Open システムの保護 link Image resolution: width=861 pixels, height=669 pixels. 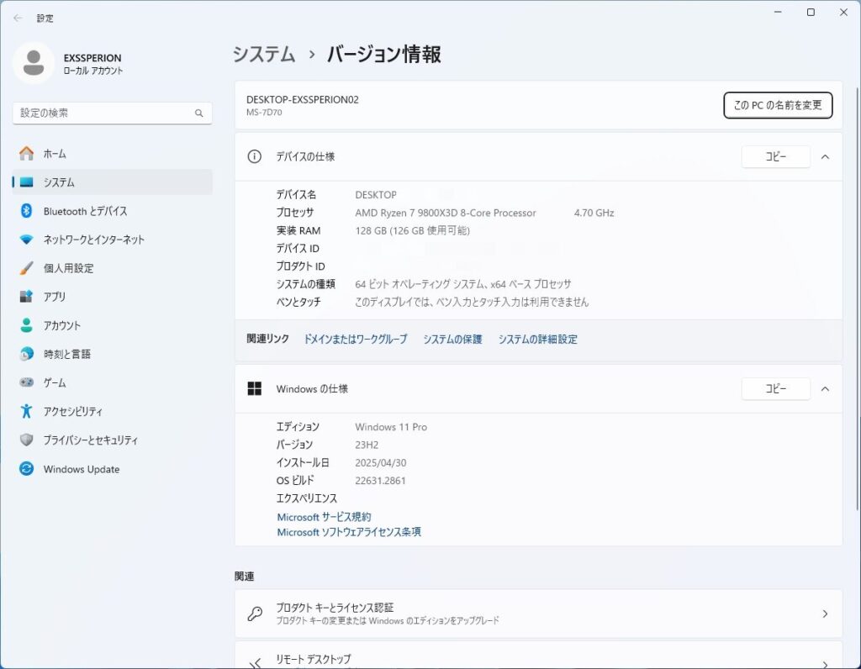click(x=452, y=340)
